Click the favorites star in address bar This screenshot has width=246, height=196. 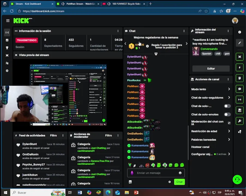tap(206, 11)
